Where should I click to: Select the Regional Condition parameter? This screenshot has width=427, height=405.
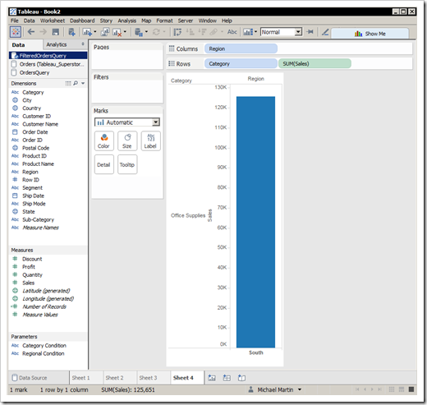tap(44, 353)
